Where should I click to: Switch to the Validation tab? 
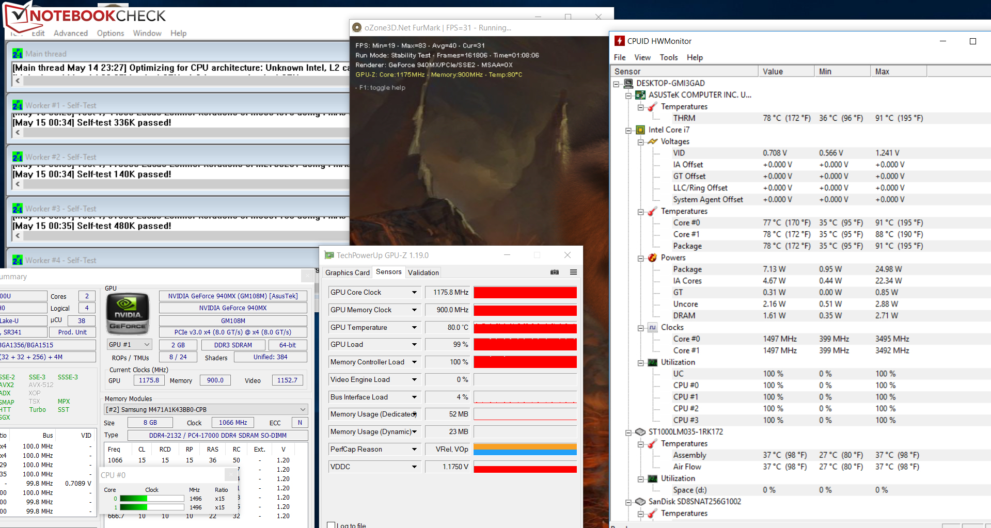click(423, 273)
